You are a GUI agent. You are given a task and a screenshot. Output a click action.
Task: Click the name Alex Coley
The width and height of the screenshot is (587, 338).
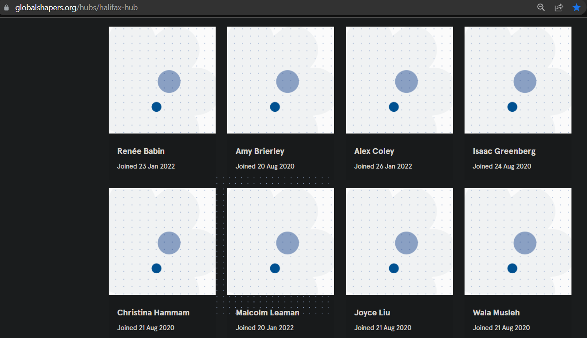point(374,151)
